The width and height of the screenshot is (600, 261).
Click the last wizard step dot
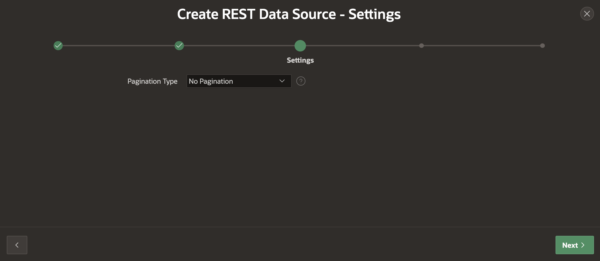pyautogui.click(x=542, y=46)
